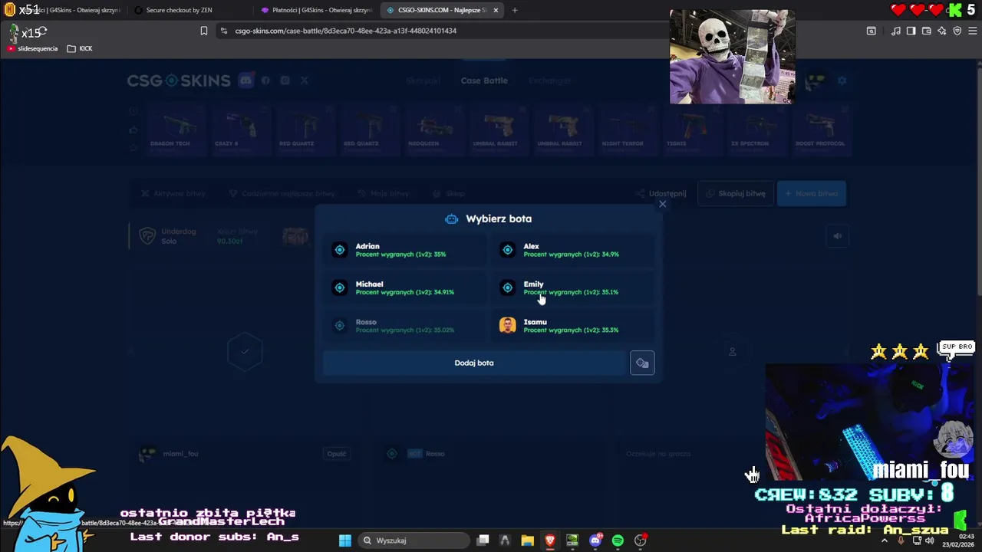Switch to the Płatności G4Skins browser tab
Screen dimensions: 982x552
pyautogui.click(x=316, y=10)
